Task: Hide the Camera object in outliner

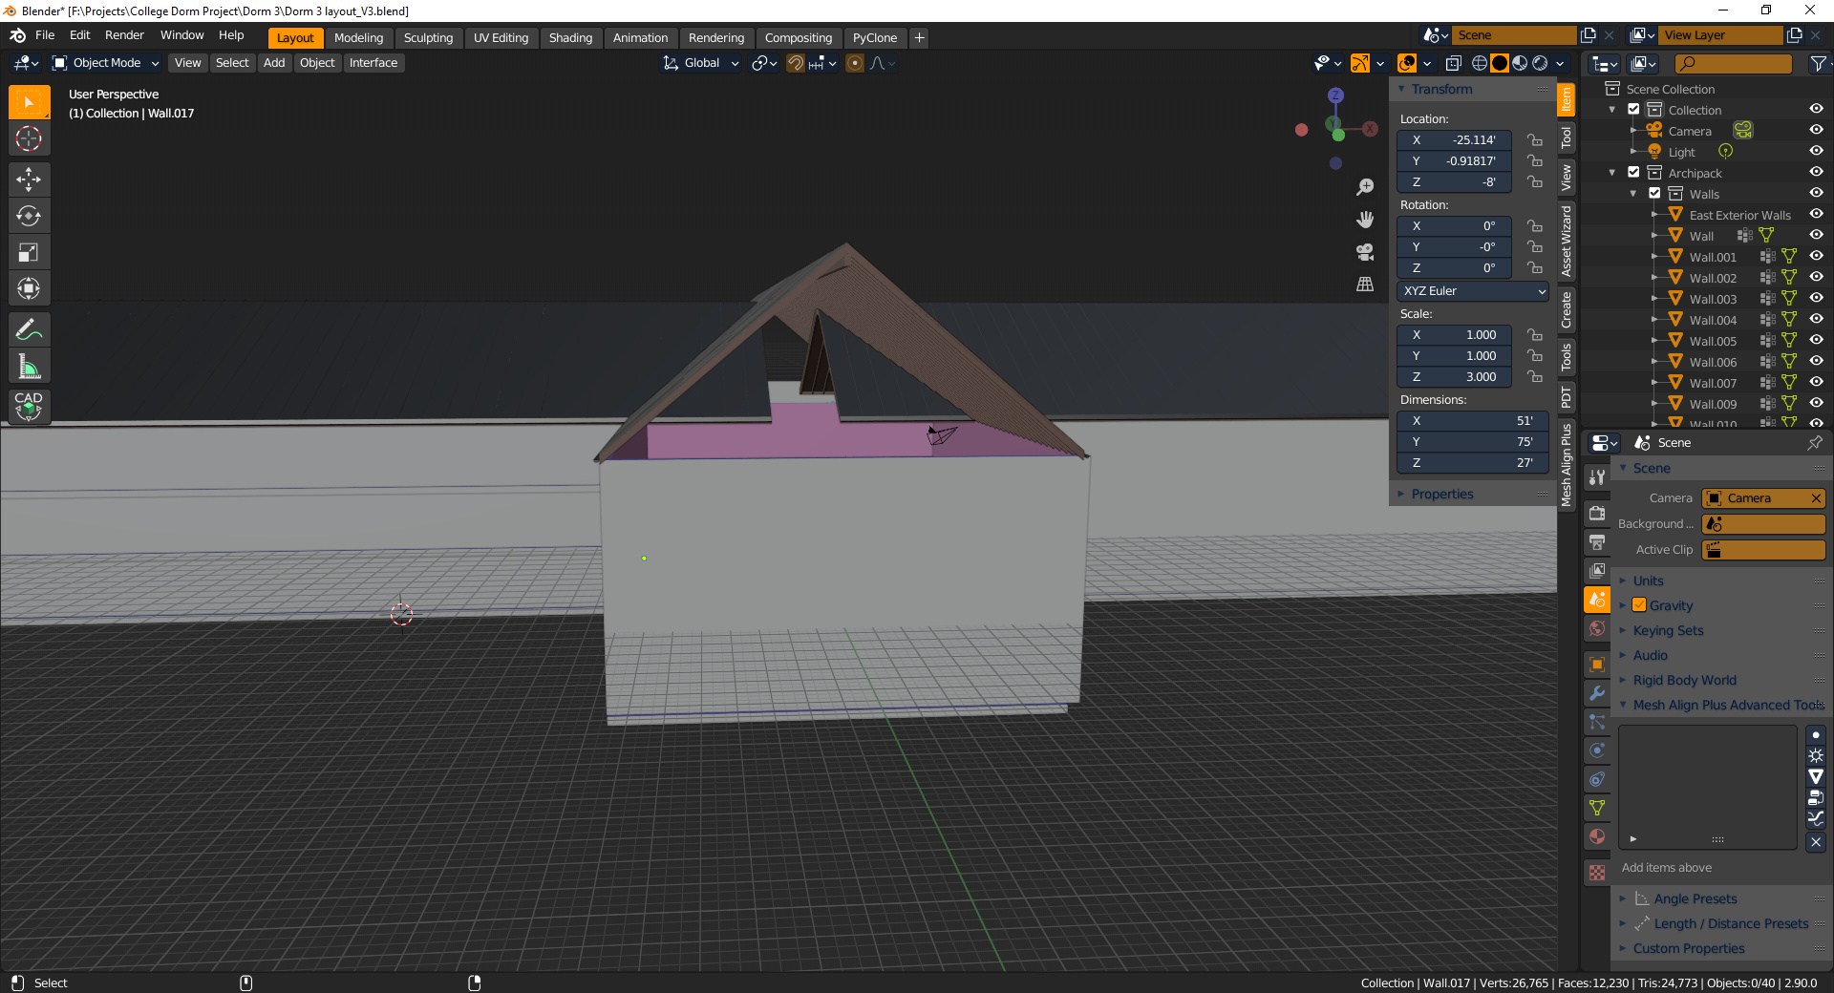Action: [1816, 130]
